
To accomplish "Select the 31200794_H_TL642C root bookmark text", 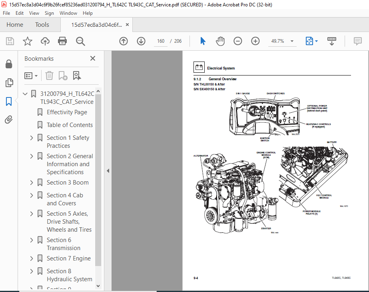I will (x=67, y=98).
